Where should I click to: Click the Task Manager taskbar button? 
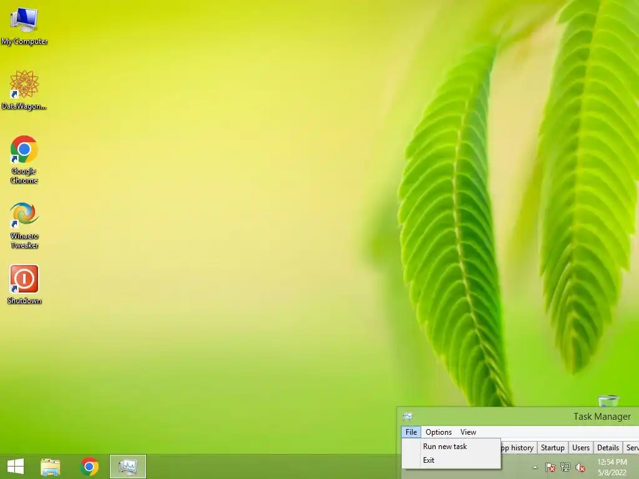128,467
